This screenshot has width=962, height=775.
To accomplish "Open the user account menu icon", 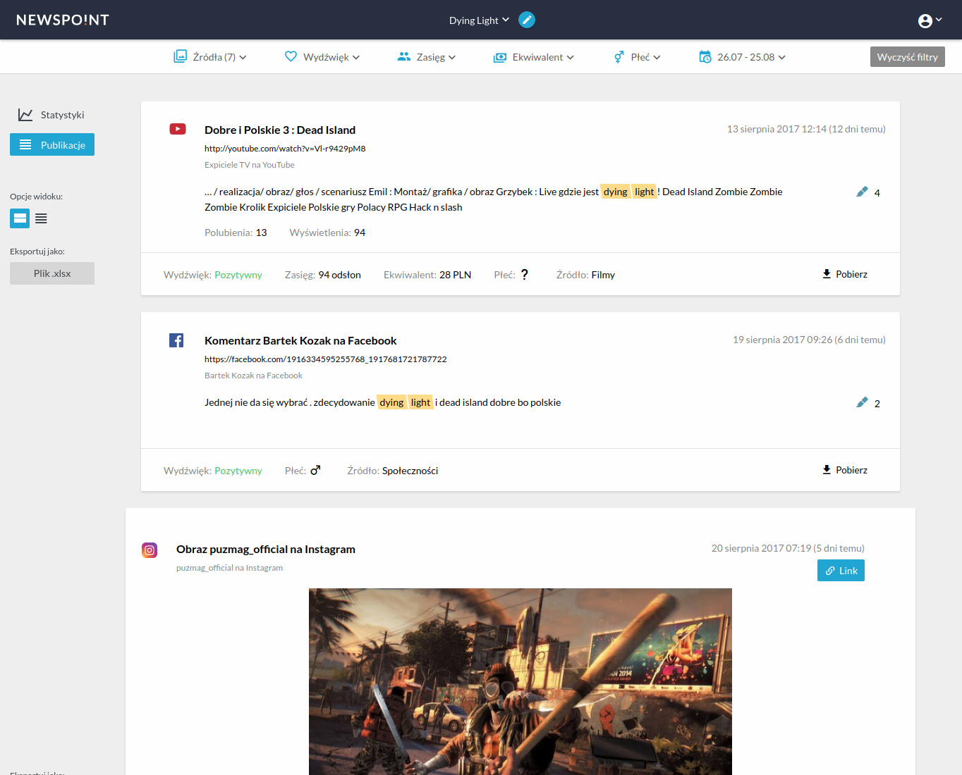I will 929,20.
